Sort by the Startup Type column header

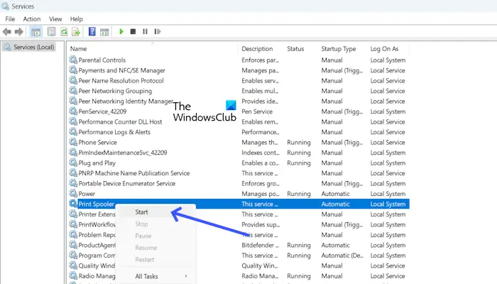tap(338, 48)
